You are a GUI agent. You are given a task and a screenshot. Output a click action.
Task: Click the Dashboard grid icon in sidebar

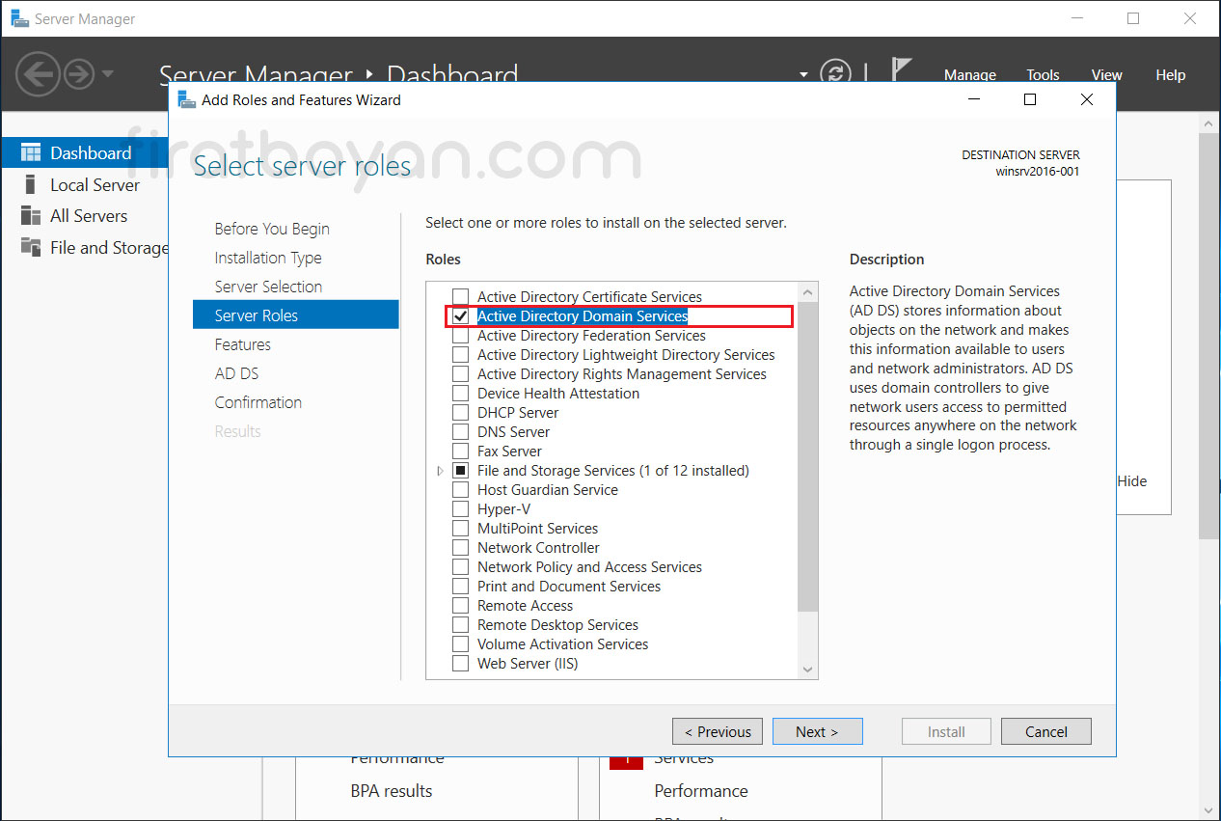(31, 152)
